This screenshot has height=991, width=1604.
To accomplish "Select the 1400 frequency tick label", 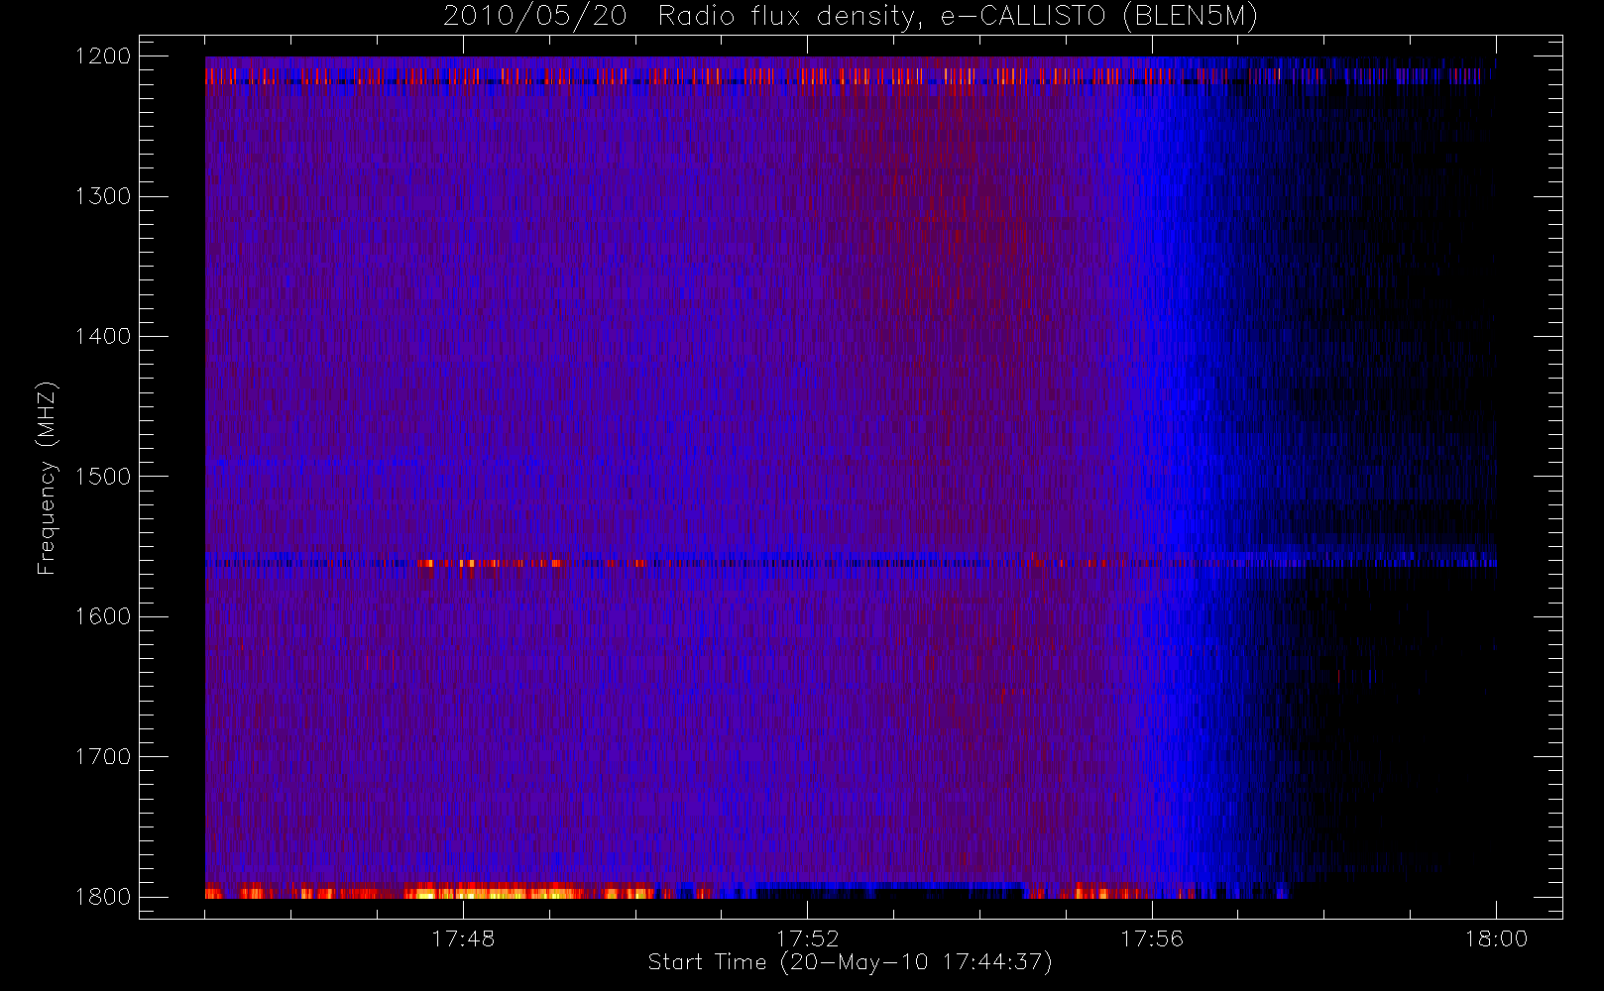I will tap(103, 337).
